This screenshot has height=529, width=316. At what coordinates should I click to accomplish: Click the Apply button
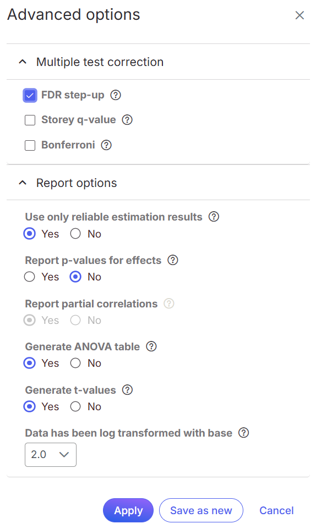click(x=128, y=510)
